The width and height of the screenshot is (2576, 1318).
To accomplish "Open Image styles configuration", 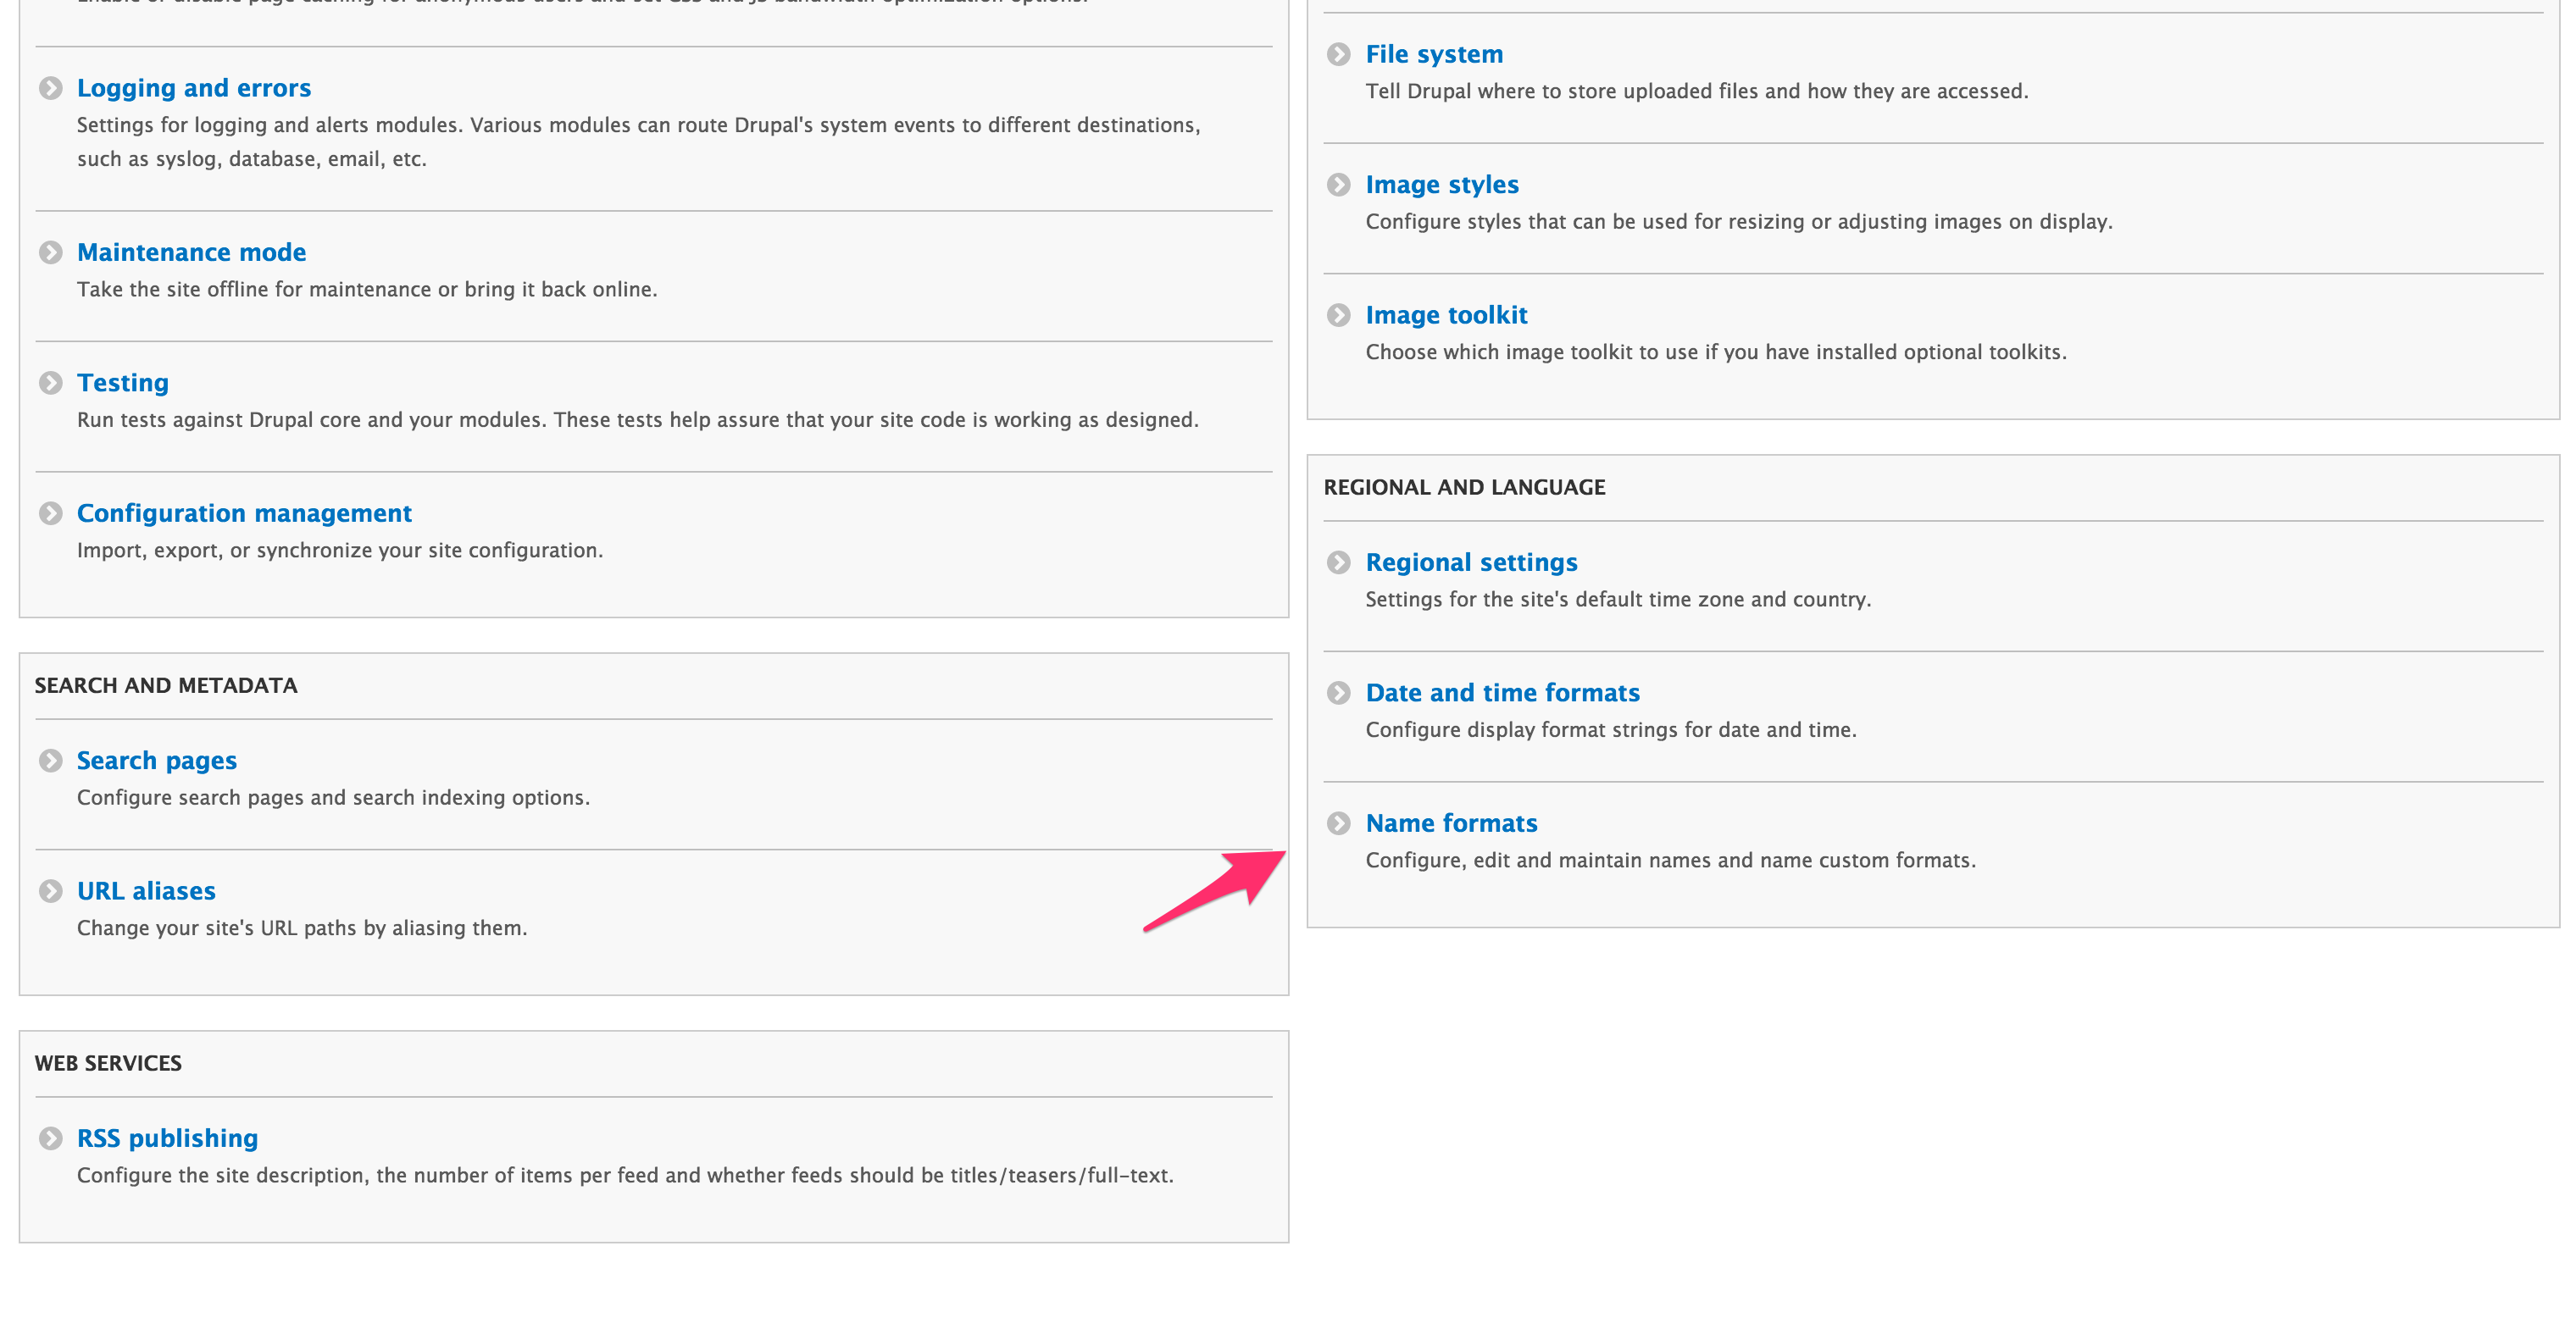I will [x=1441, y=185].
